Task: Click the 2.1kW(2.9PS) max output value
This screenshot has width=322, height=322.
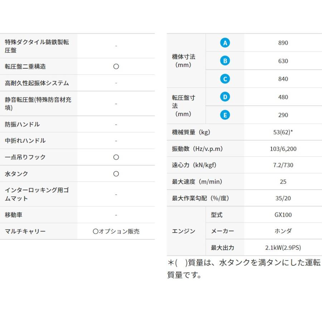Action: coord(283,248)
